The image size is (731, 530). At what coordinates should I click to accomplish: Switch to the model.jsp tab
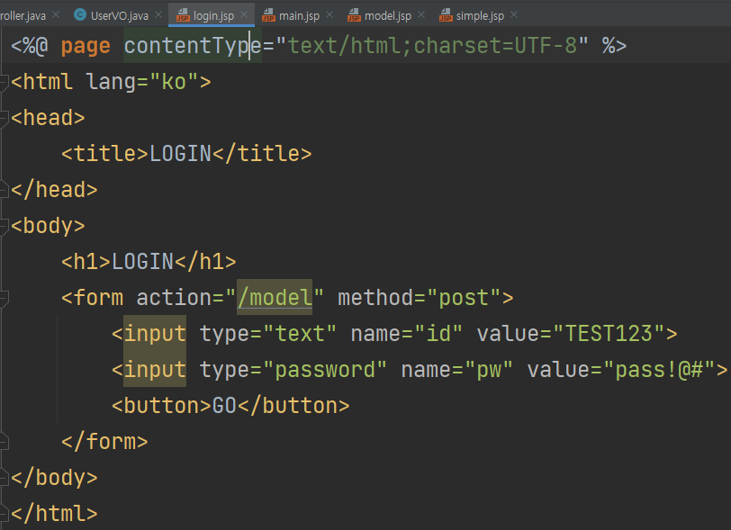387,16
